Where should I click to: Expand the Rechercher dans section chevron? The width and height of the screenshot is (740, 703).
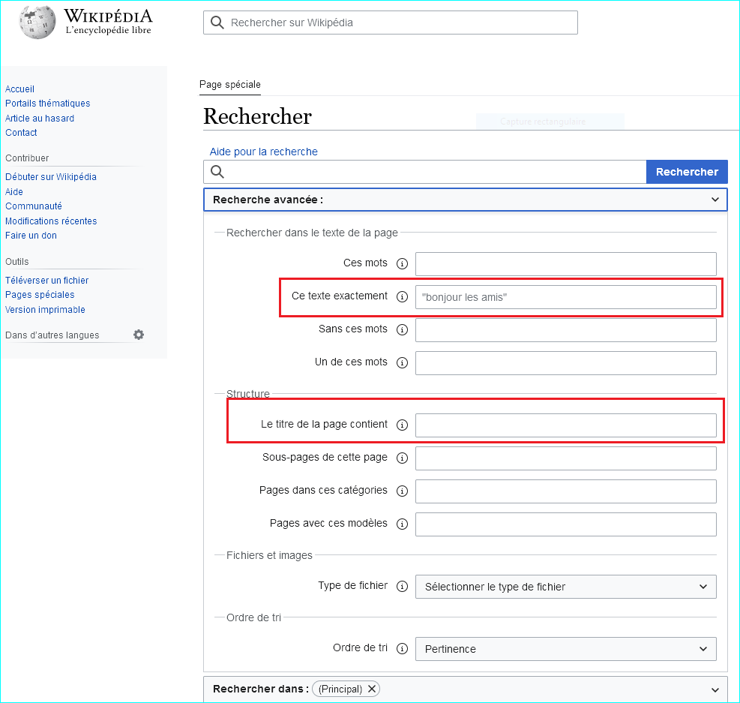(x=715, y=689)
